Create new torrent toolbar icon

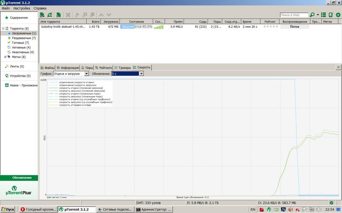click(58, 15)
